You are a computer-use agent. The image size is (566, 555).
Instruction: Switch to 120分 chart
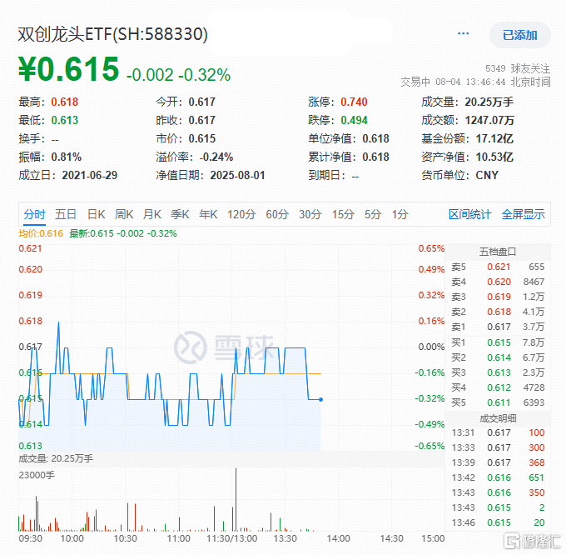point(241,214)
